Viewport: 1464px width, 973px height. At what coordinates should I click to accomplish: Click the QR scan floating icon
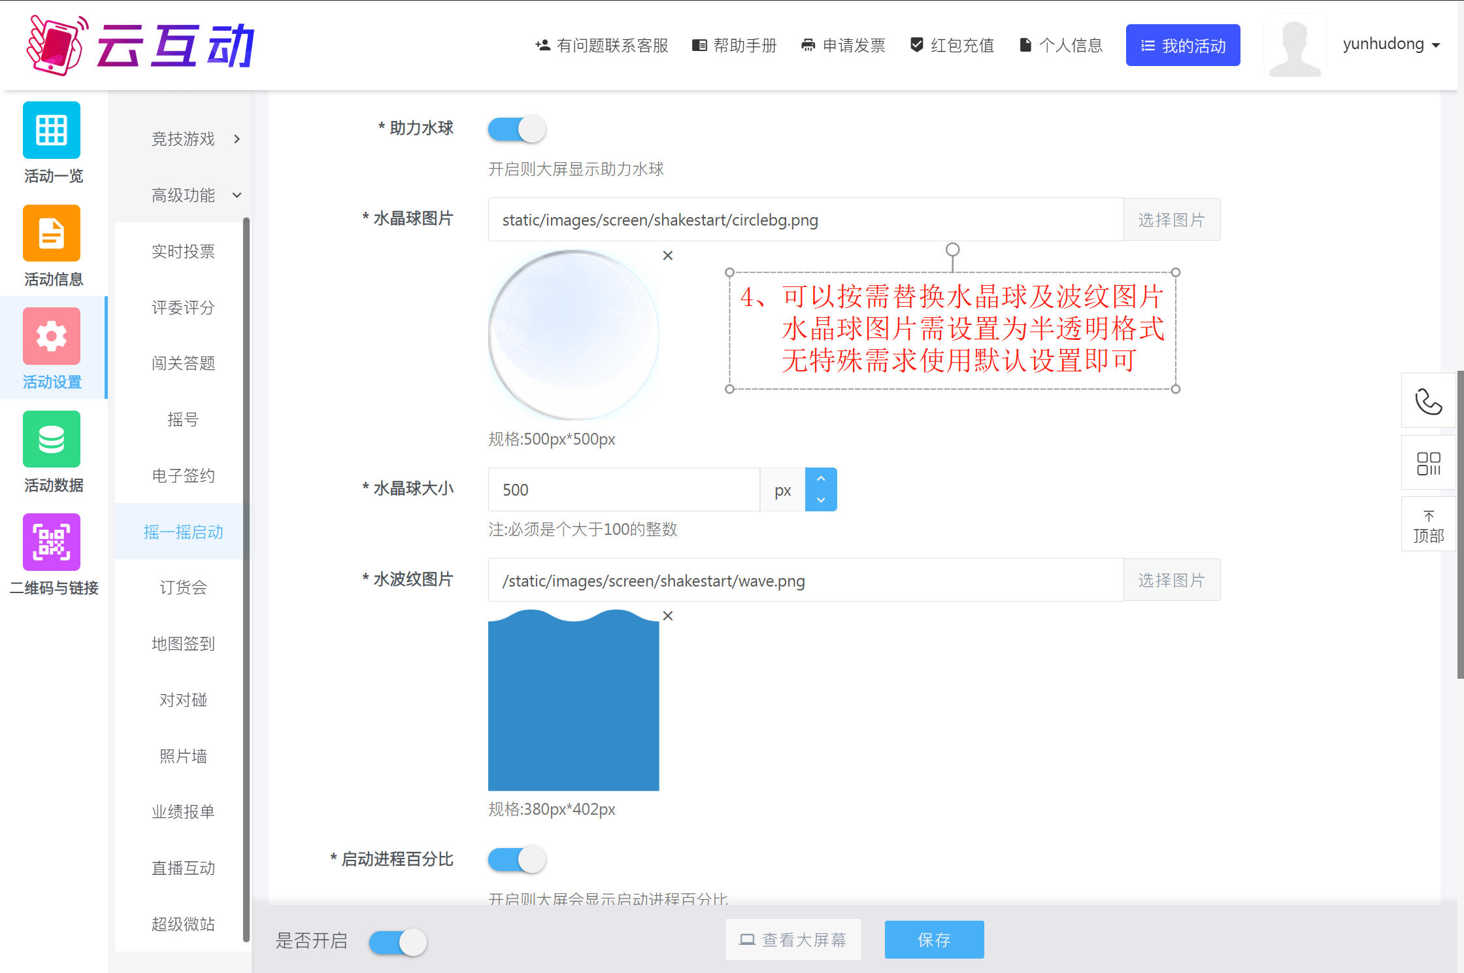tap(1428, 463)
